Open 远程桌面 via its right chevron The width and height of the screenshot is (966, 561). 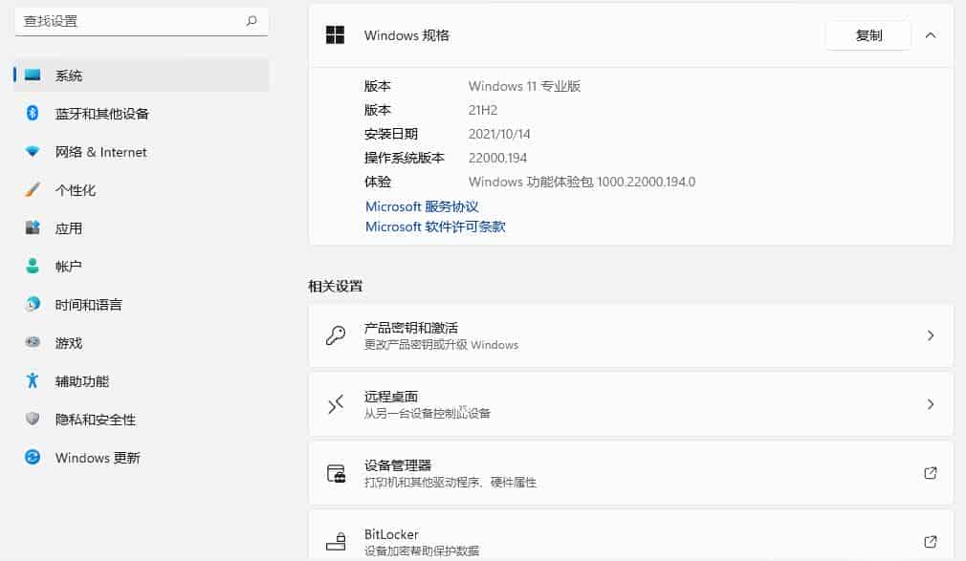pyautogui.click(x=931, y=404)
